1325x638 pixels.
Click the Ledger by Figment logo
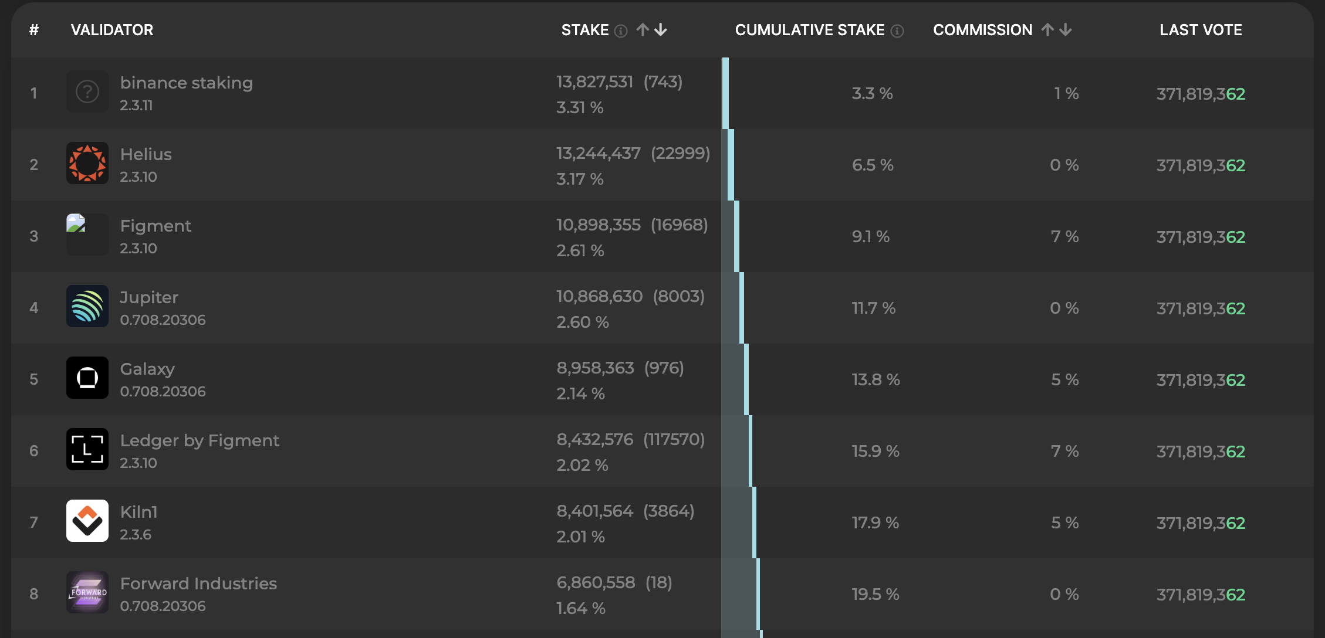87,449
